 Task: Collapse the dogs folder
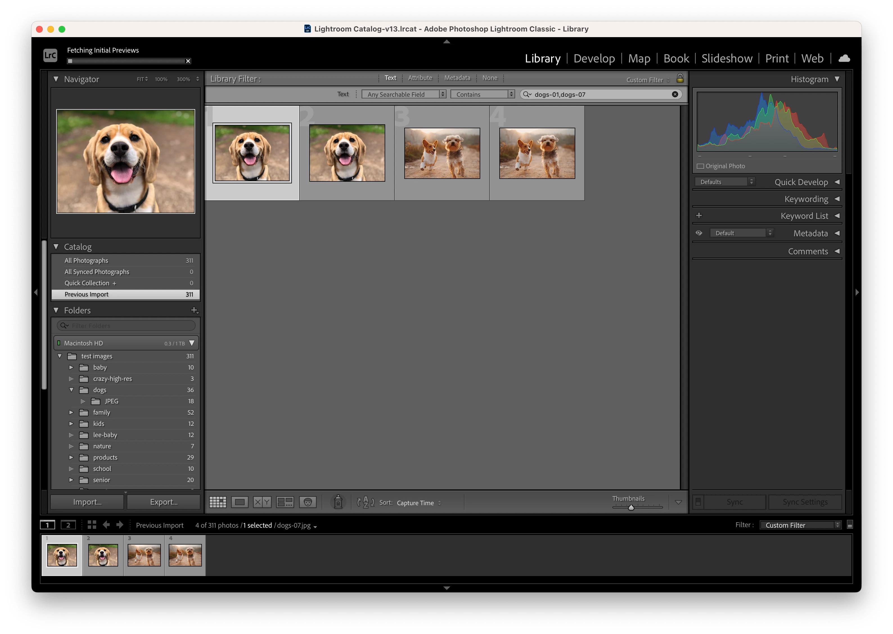71,390
